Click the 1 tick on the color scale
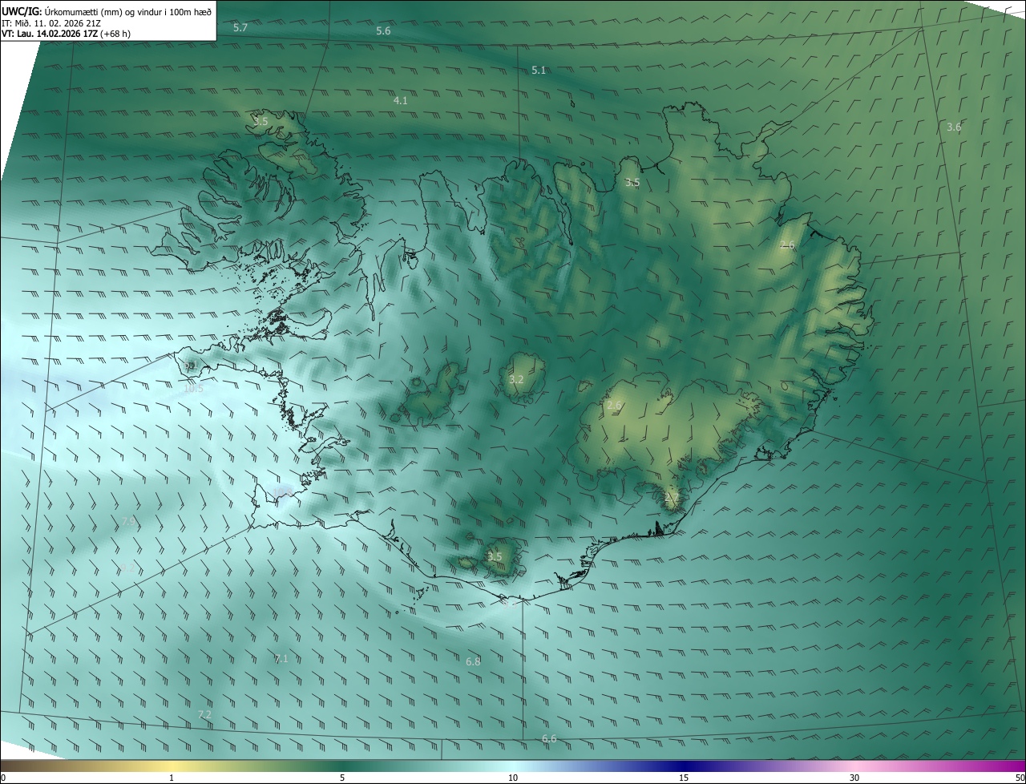Screen dimensions: 1026x784 (x=172, y=778)
